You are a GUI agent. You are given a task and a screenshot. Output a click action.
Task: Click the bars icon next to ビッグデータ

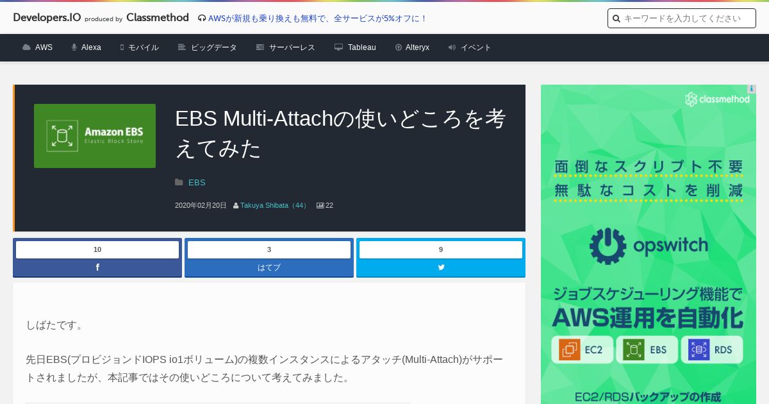[182, 47]
